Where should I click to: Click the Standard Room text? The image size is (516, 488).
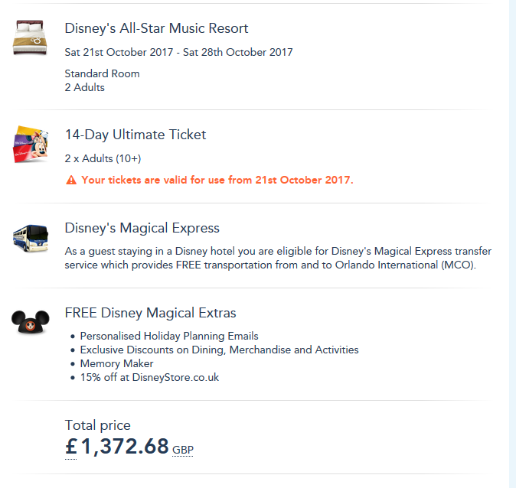tap(102, 74)
